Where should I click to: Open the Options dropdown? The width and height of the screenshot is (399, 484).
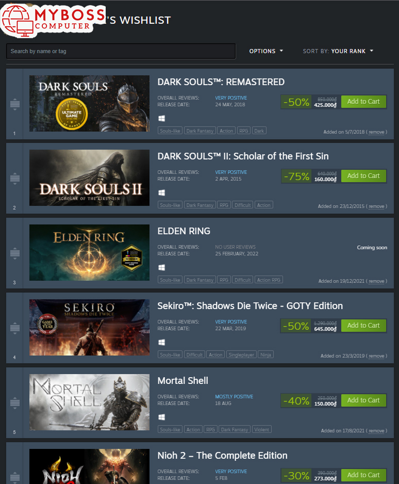(266, 51)
